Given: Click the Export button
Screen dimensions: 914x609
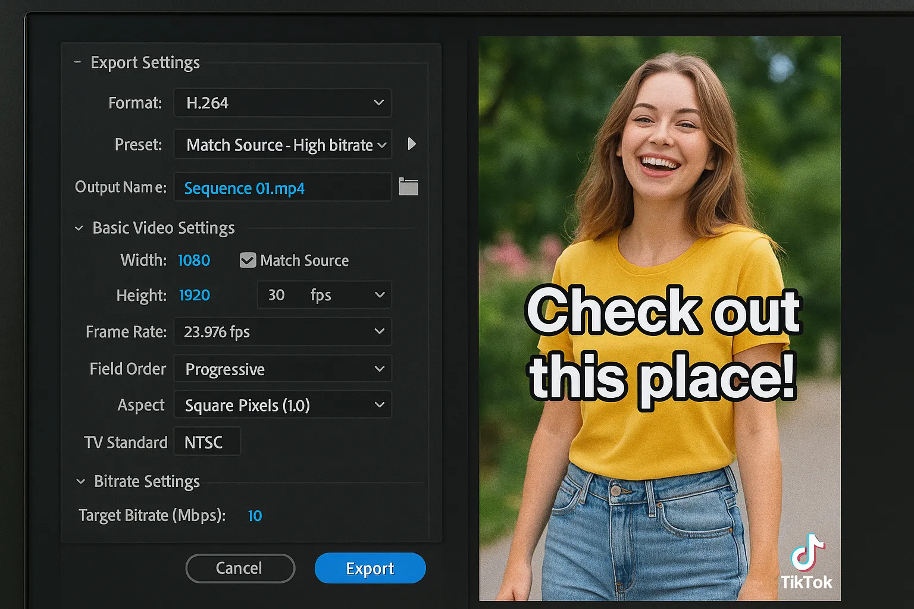Looking at the screenshot, I should (x=370, y=569).
